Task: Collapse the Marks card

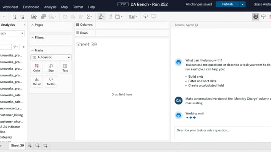Action: coord(33,50)
